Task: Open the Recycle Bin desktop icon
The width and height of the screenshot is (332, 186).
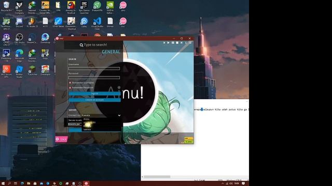Action: (6, 7)
